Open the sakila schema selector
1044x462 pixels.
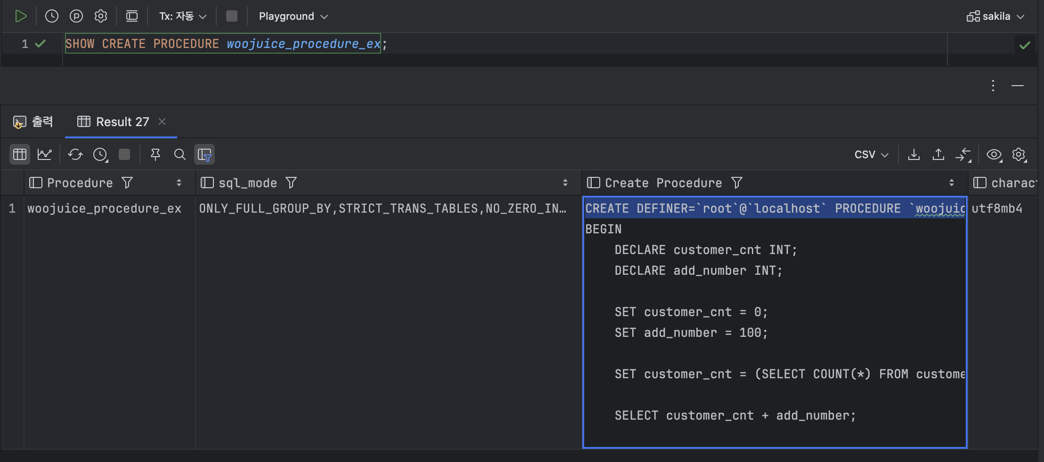coord(995,16)
